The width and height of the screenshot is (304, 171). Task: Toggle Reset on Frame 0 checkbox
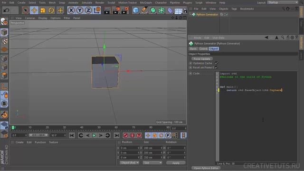pos(217,67)
